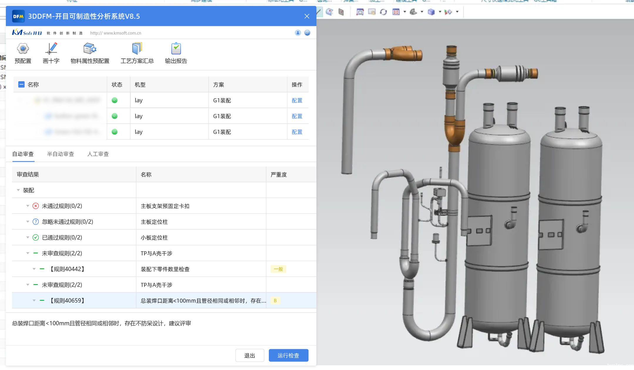Viewport: 634px width, 370px height.
Task: Click the user account icon
Action: [298, 33]
